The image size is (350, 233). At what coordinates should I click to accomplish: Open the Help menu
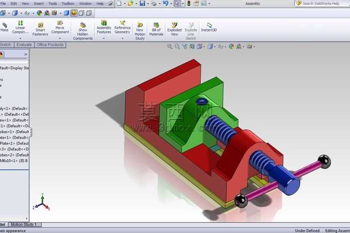100,3
